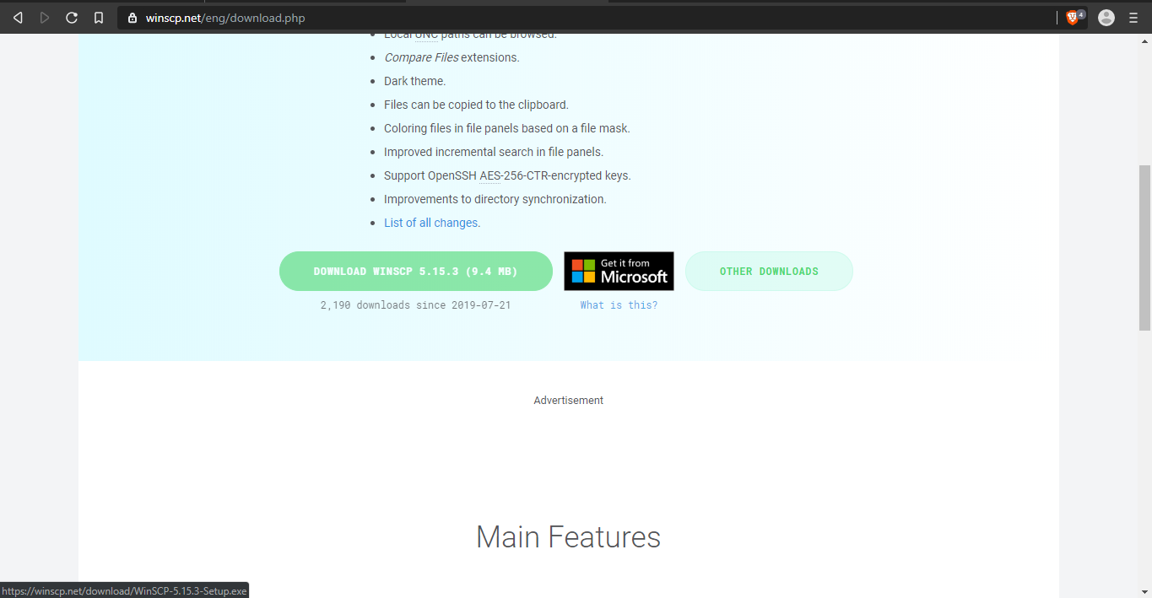Click 'Files can be copied to the clipboard.'
1152x598 pixels.
pos(476,105)
